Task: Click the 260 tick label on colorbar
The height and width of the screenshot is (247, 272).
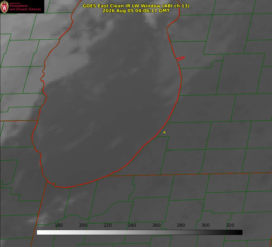Action: (156, 225)
